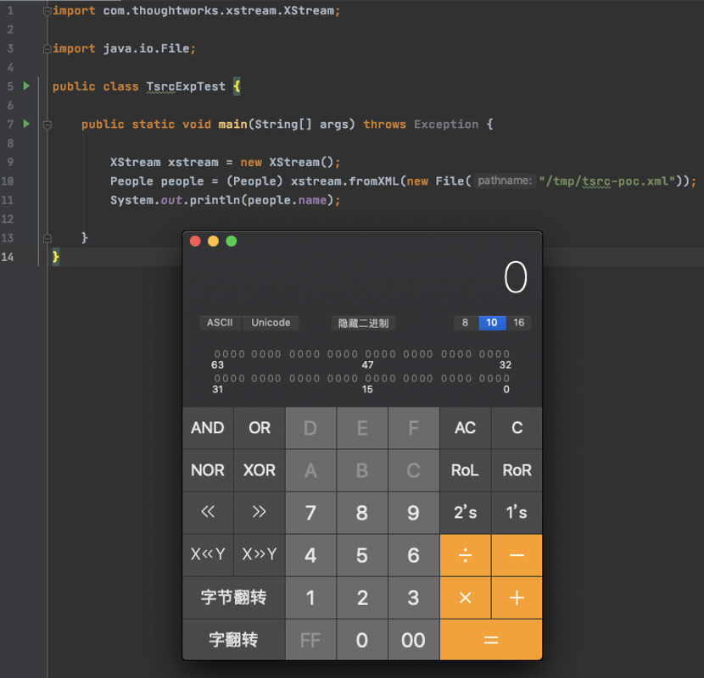Click the disabled hex F key
Image resolution: width=704 pixels, height=678 pixels.
(414, 428)
